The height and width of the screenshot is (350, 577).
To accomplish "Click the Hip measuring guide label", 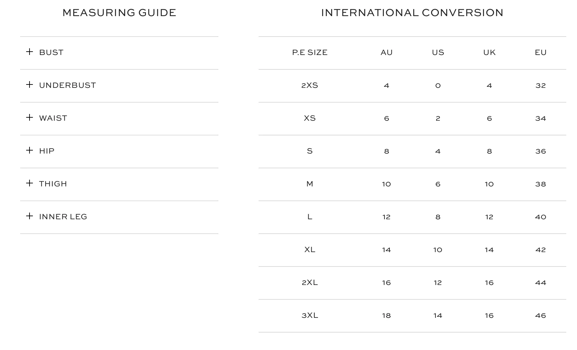I will 47,151.
